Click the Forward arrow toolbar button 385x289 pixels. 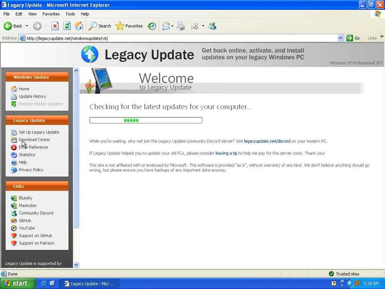point(37,26)
